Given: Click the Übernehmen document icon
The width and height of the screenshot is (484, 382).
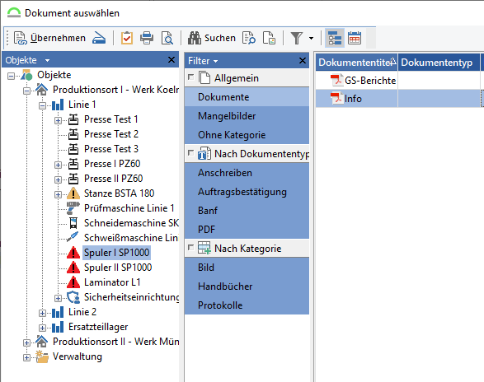Looking at the screenshot, I should coord(21,38).
